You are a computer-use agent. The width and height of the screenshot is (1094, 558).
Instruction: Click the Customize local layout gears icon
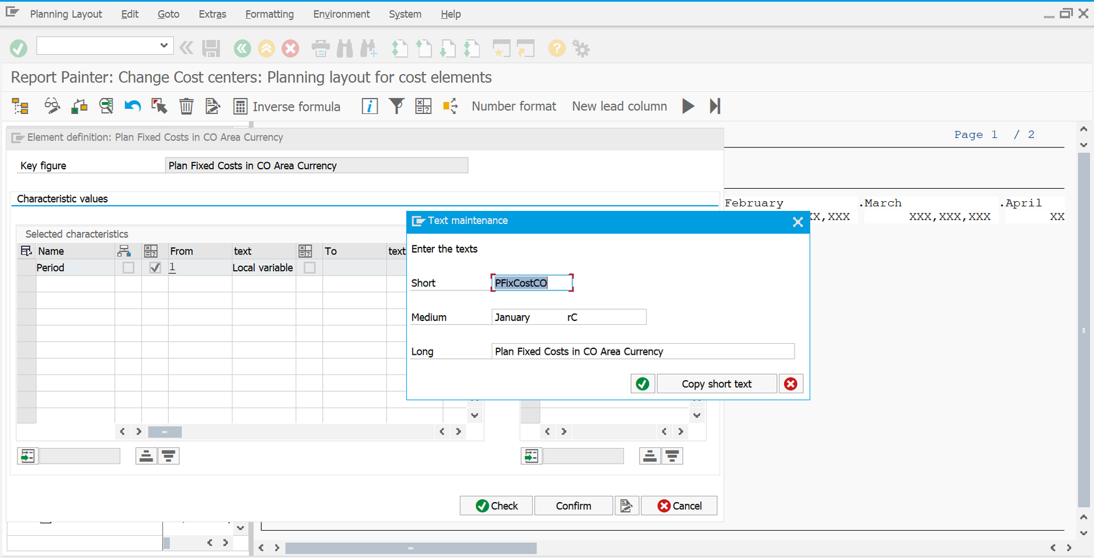pyautogui.click(x=581, y=48)
